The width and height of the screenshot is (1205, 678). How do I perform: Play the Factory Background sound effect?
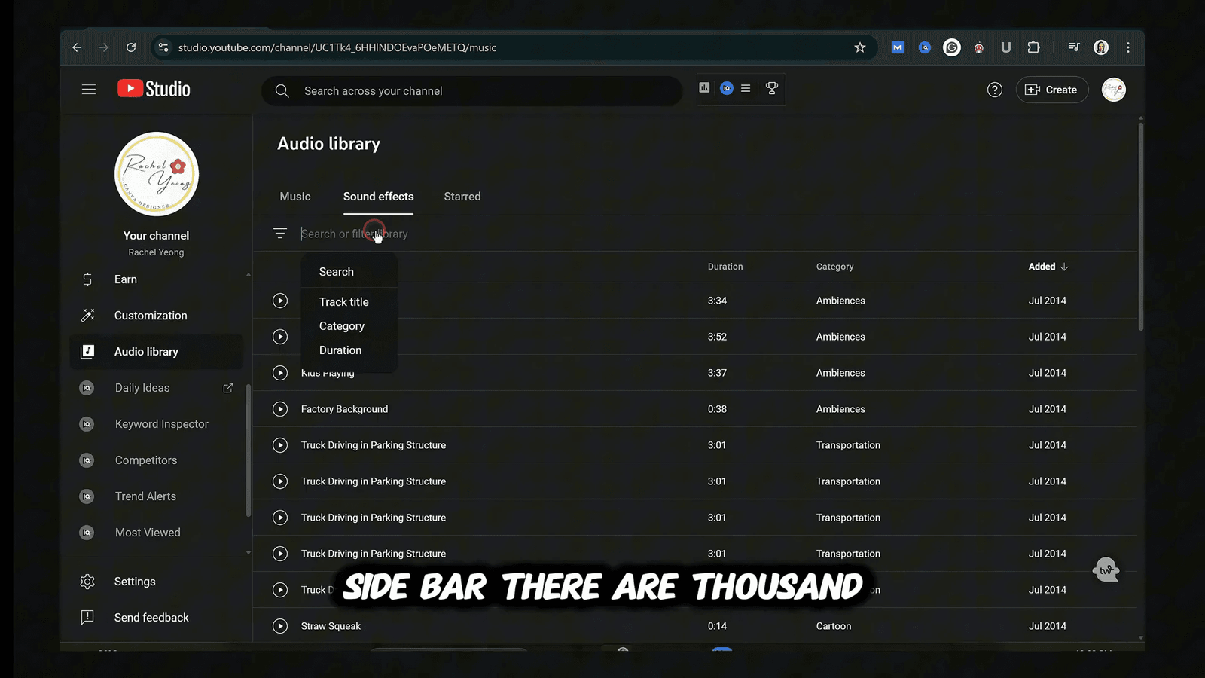(279, 409)
